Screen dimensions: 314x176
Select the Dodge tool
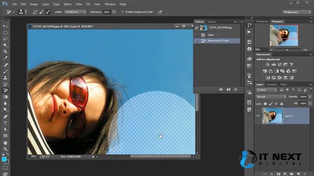click(x=5, y=110)
